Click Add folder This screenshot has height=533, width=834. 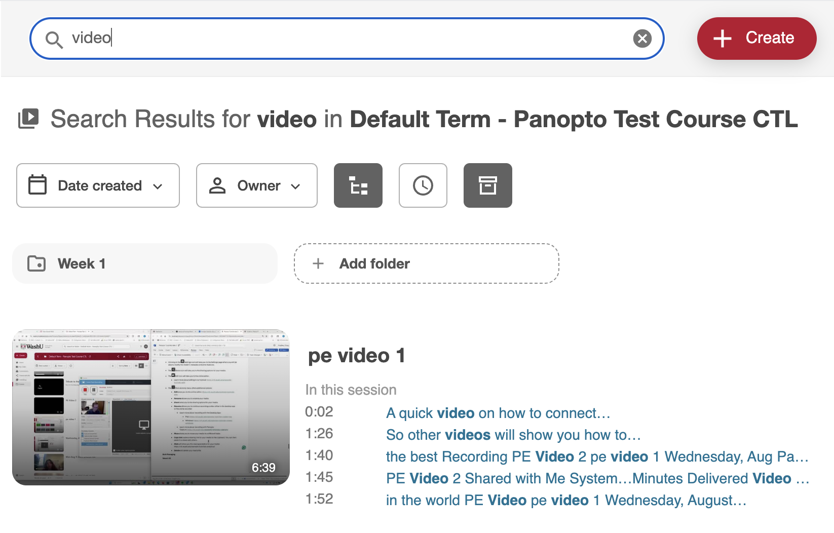[x=426, y=263]
